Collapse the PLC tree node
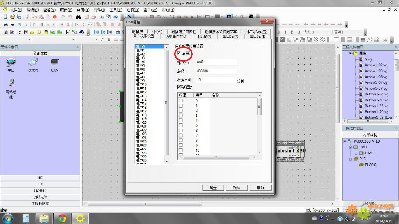Screen dimensions: 399x224 click(x=350, y=159)
